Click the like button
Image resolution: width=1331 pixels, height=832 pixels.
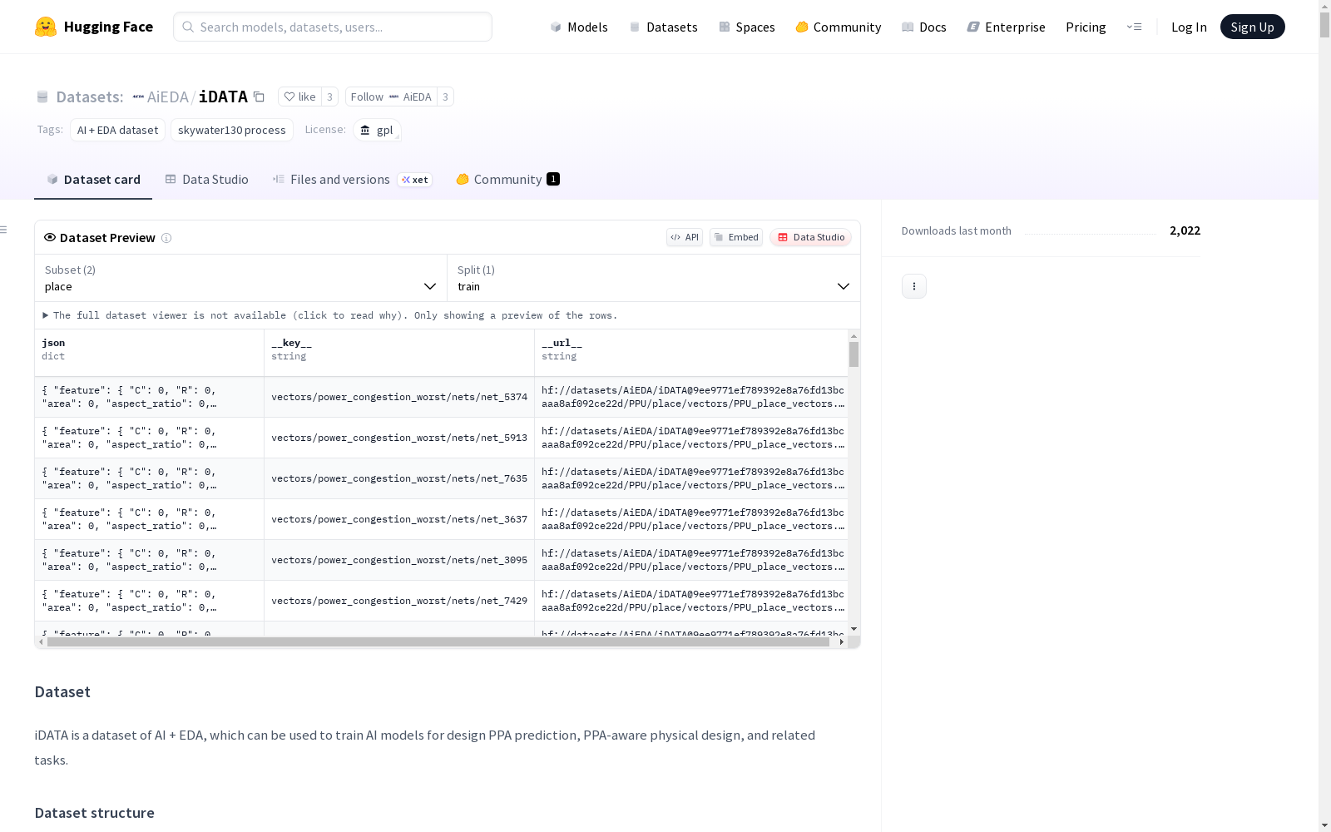(x=299, y=97)
